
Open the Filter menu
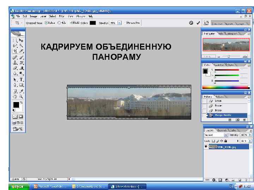[62, 16]
